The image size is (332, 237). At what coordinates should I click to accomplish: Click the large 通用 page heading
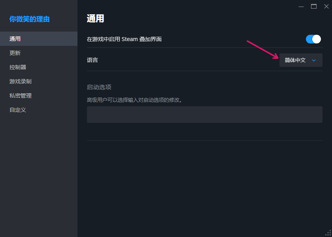pos(95,19)
